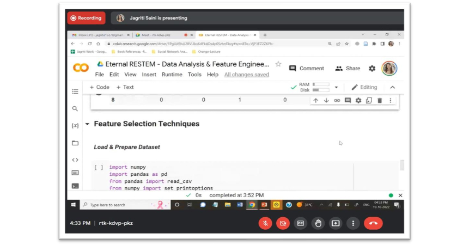Open the Colab search panel
The height and width of the screenshot is (245, 469).
[x=75, y=109]
